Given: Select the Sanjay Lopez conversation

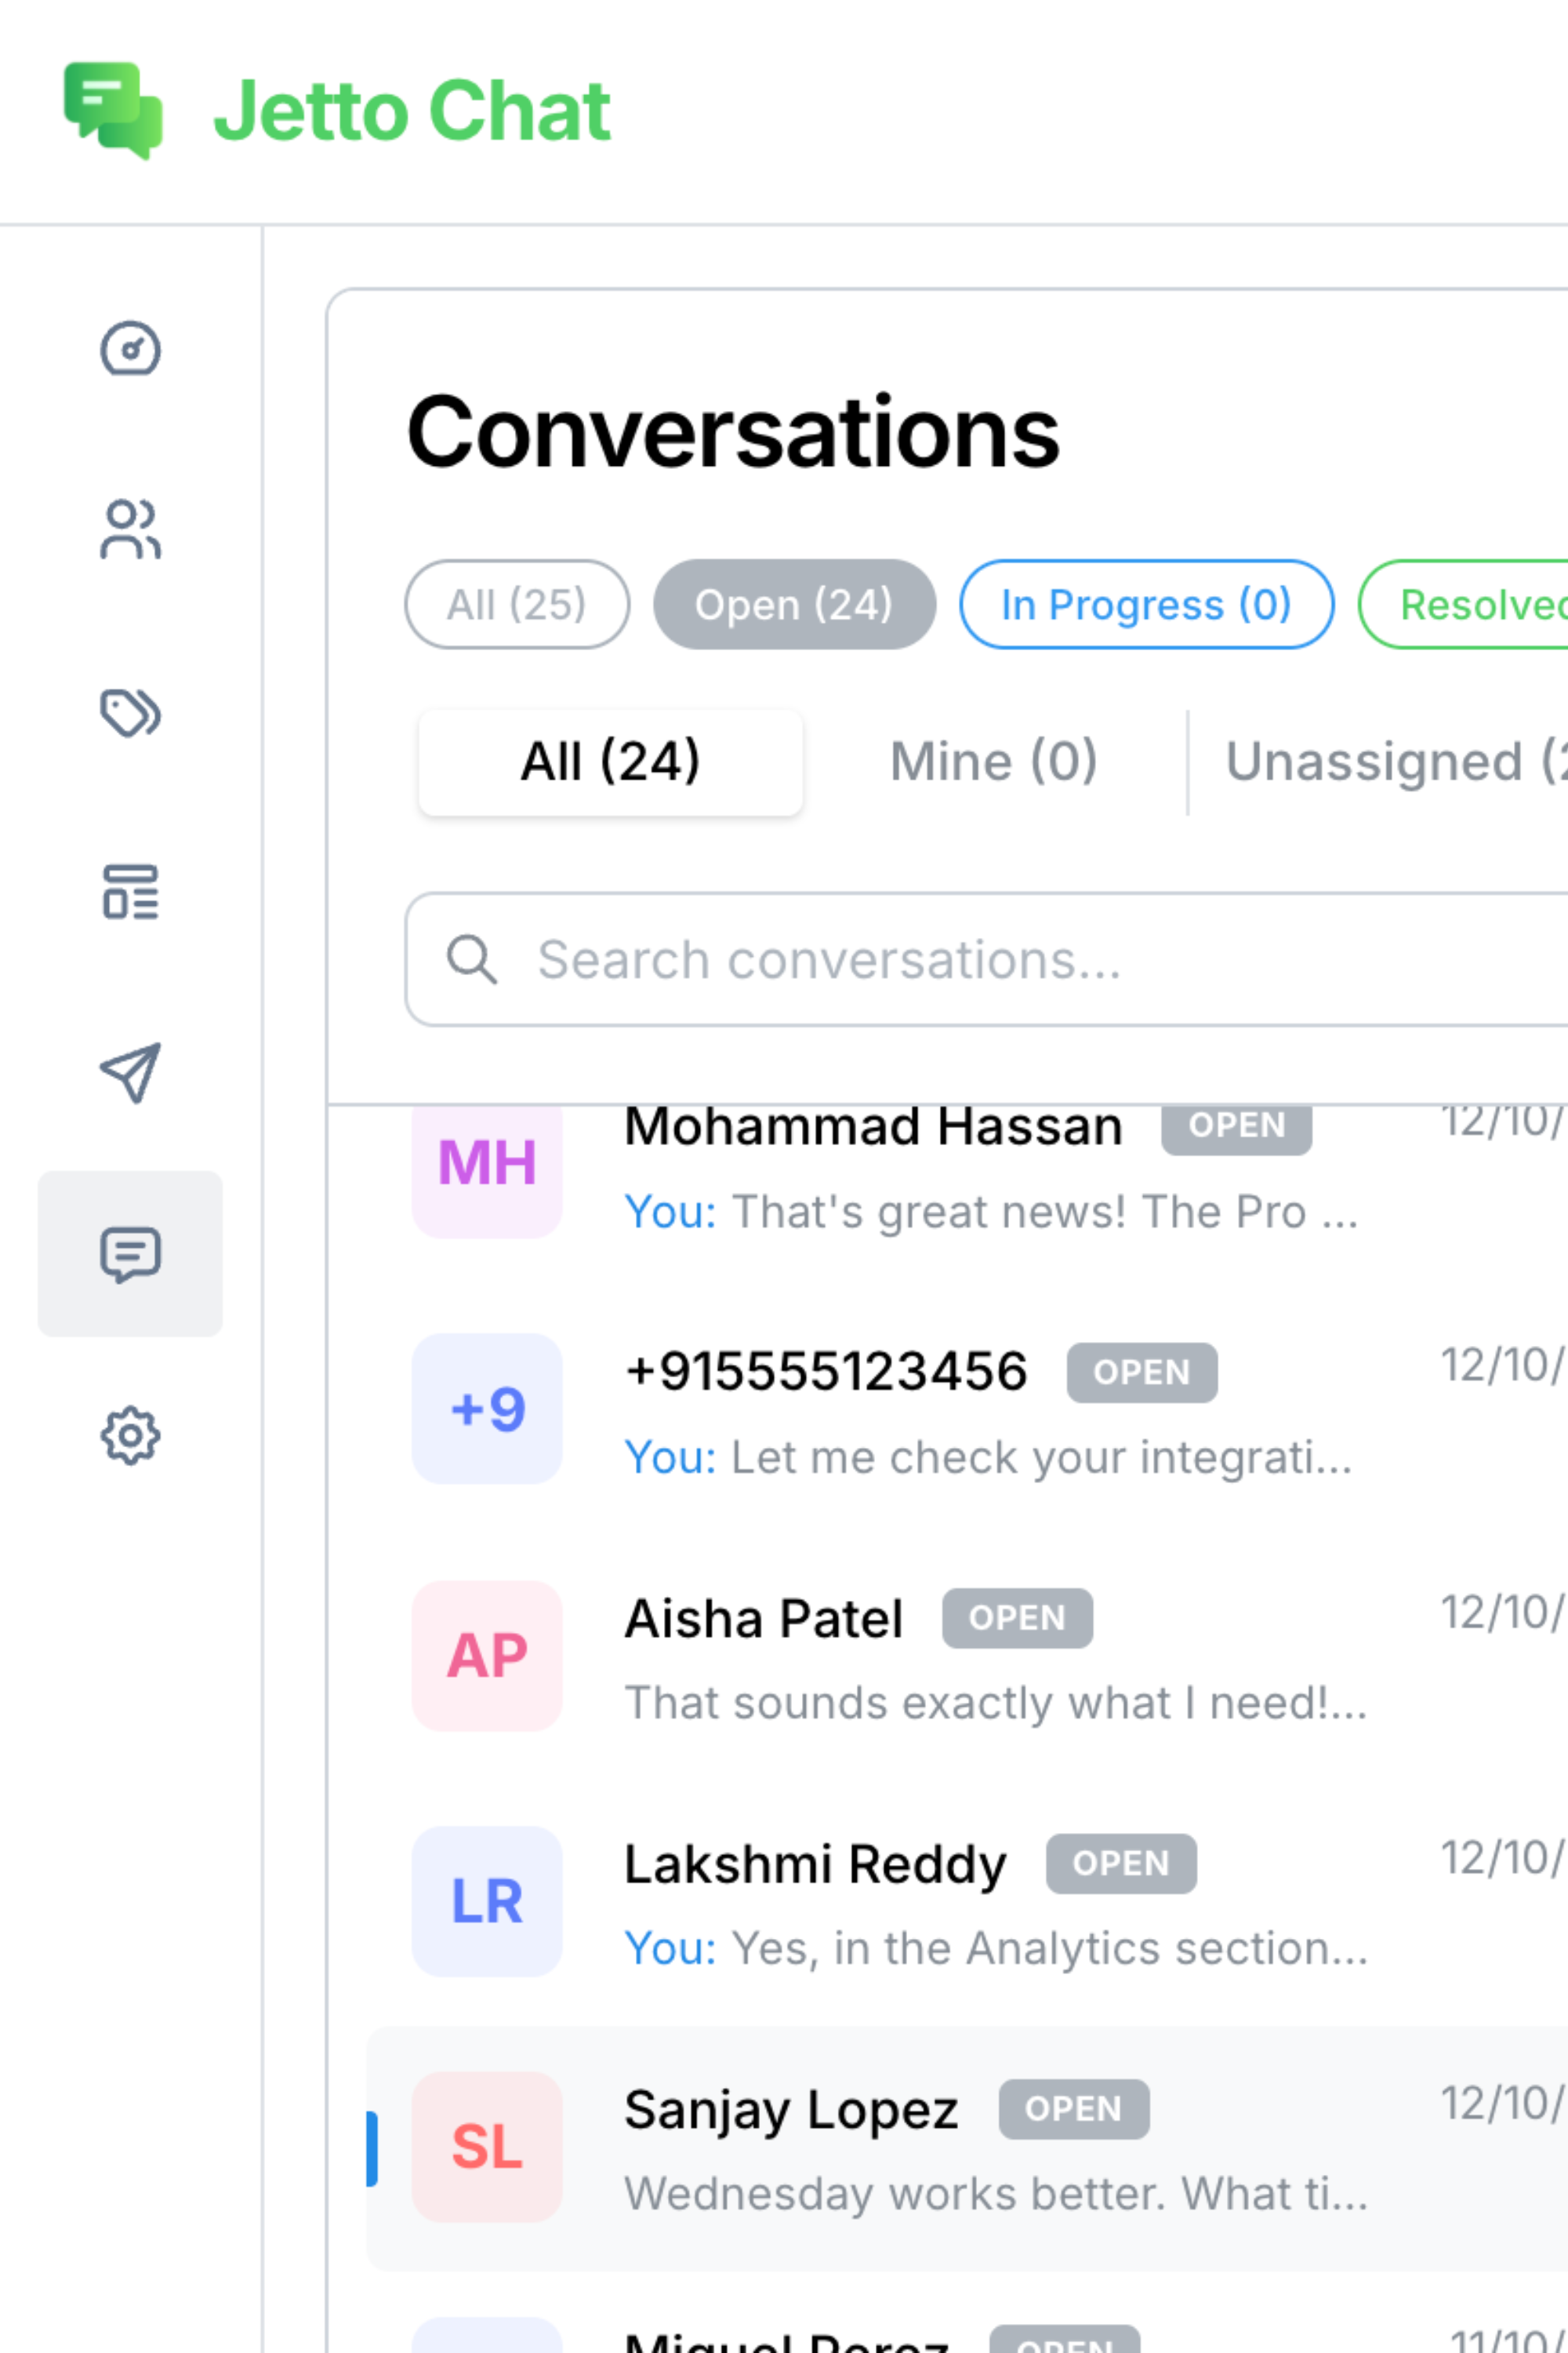Looking at the screenshot, I should [x=990, y=2148].
